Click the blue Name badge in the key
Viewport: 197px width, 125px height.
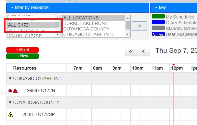158,34
